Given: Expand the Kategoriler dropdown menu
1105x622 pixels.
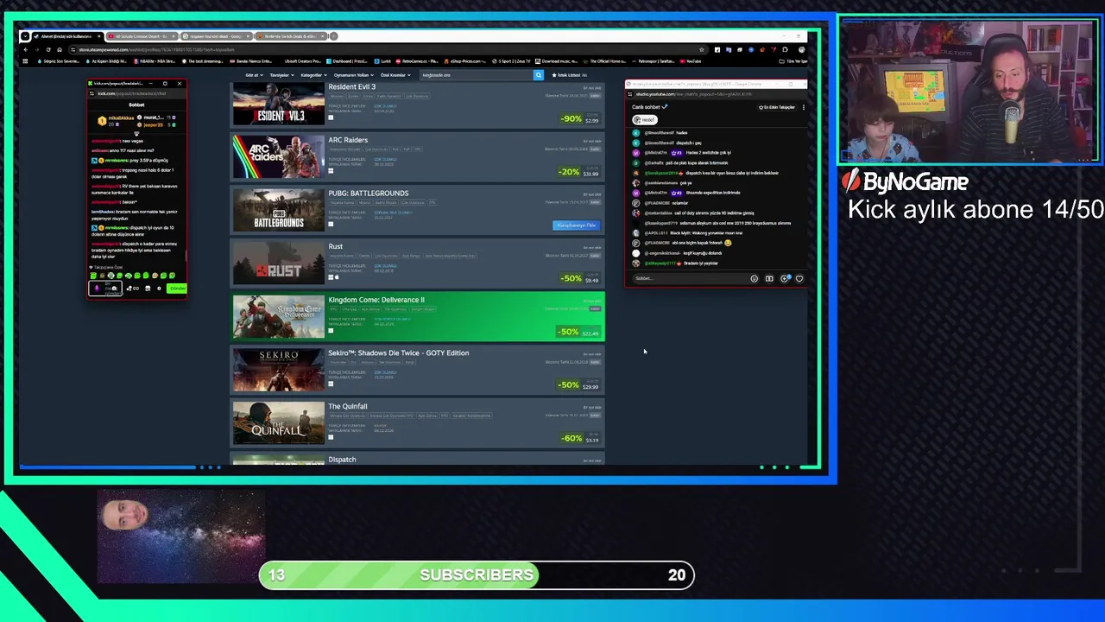Looking at the screenshot, I should (313, 75).
